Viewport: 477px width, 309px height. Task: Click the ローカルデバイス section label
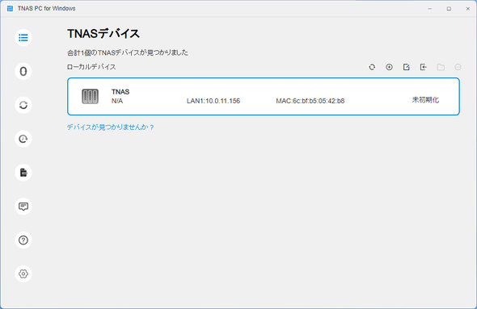(x=91, y=67)
